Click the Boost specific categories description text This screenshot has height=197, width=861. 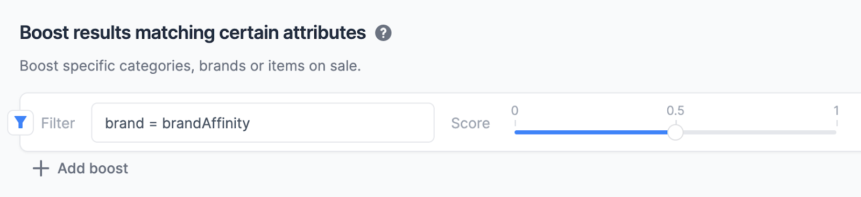tap(190, 66)
